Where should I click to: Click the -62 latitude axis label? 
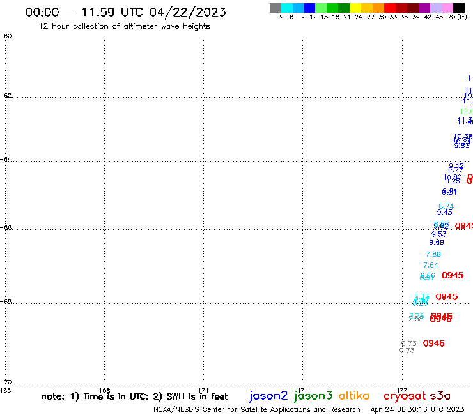(6, 96)
